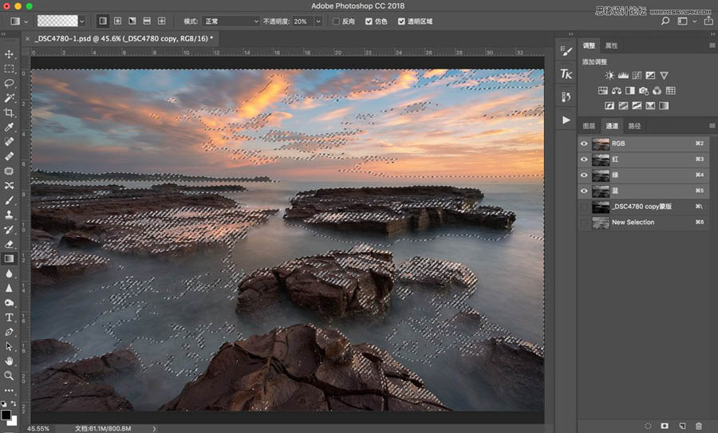
Task: Show the _DSC4780 copy蒙版 channel
Action: click(x=584, y=207)
